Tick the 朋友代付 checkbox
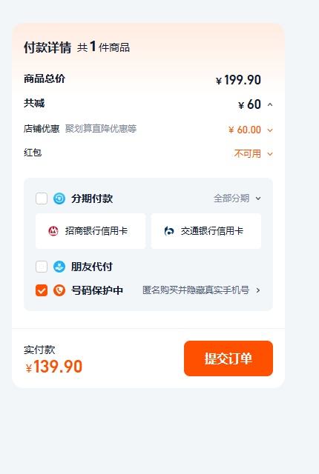The width and height of the screenshot is (319, 474). pyautogui.click(x=42, y=267)
